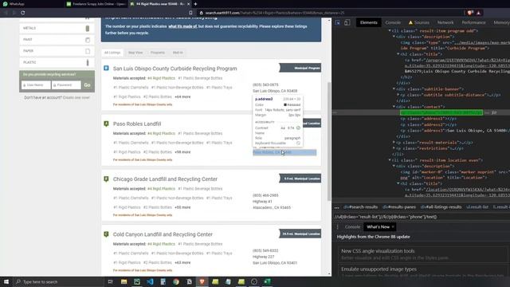510x287 pixels.
Task: Select the PAPER category icon in sidebar
Action: click(88, 51)
